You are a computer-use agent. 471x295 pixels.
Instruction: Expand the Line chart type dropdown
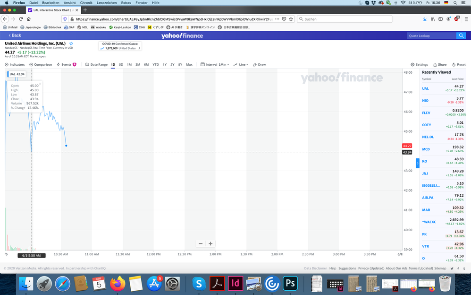[x=242, y=65]
